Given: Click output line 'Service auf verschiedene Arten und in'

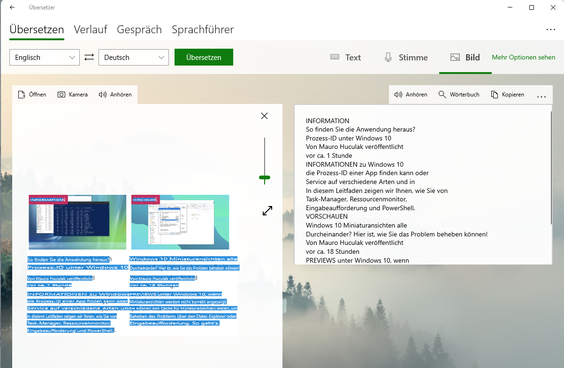Looking at the screenshot, I should (x=360, y=182).
